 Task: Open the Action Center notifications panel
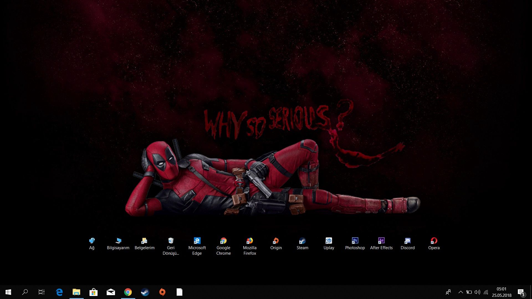(521, 292)
